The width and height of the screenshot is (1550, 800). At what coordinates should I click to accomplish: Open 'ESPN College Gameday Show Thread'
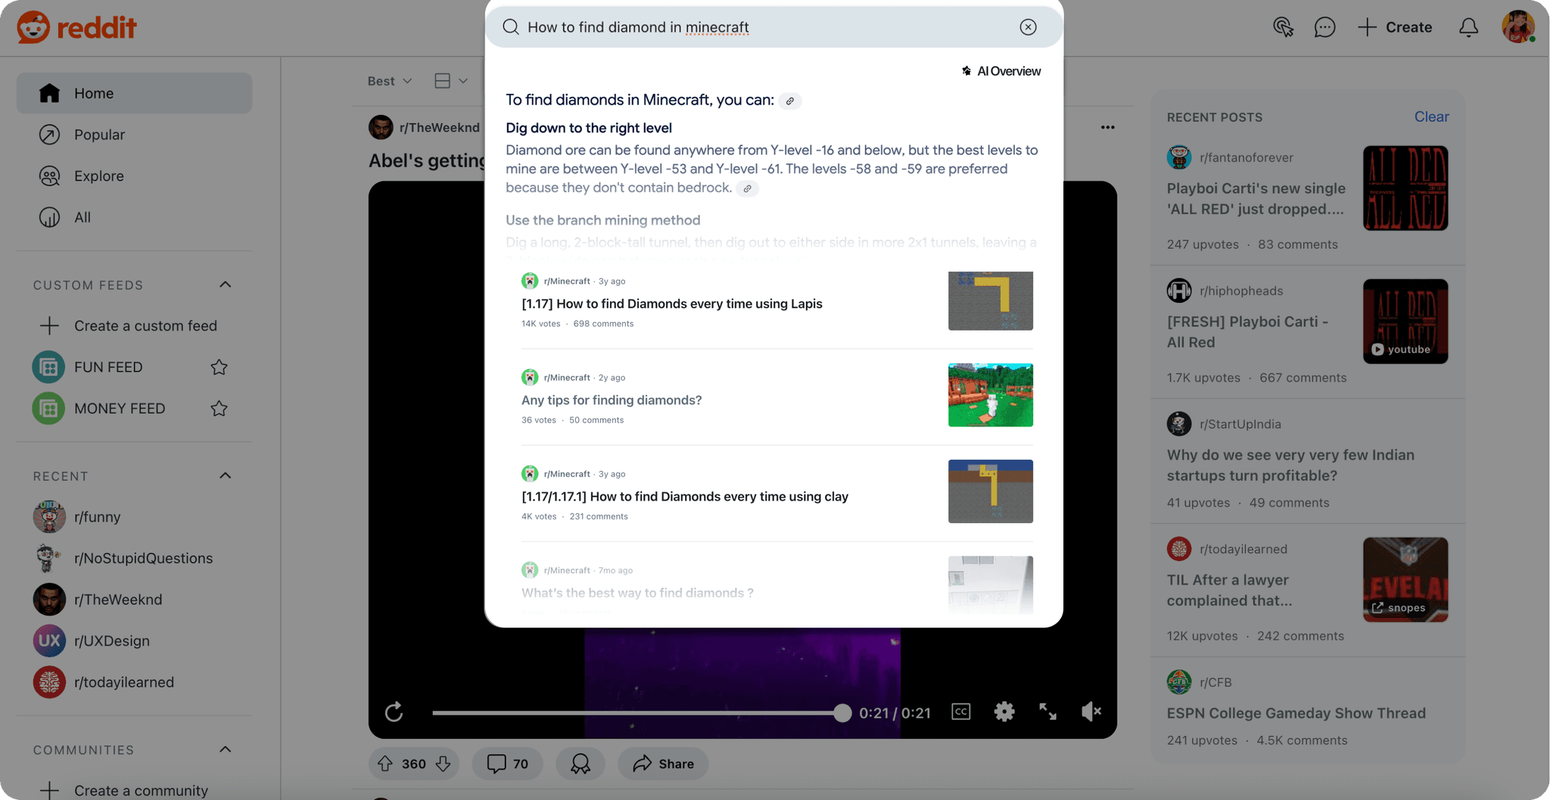1296,714
